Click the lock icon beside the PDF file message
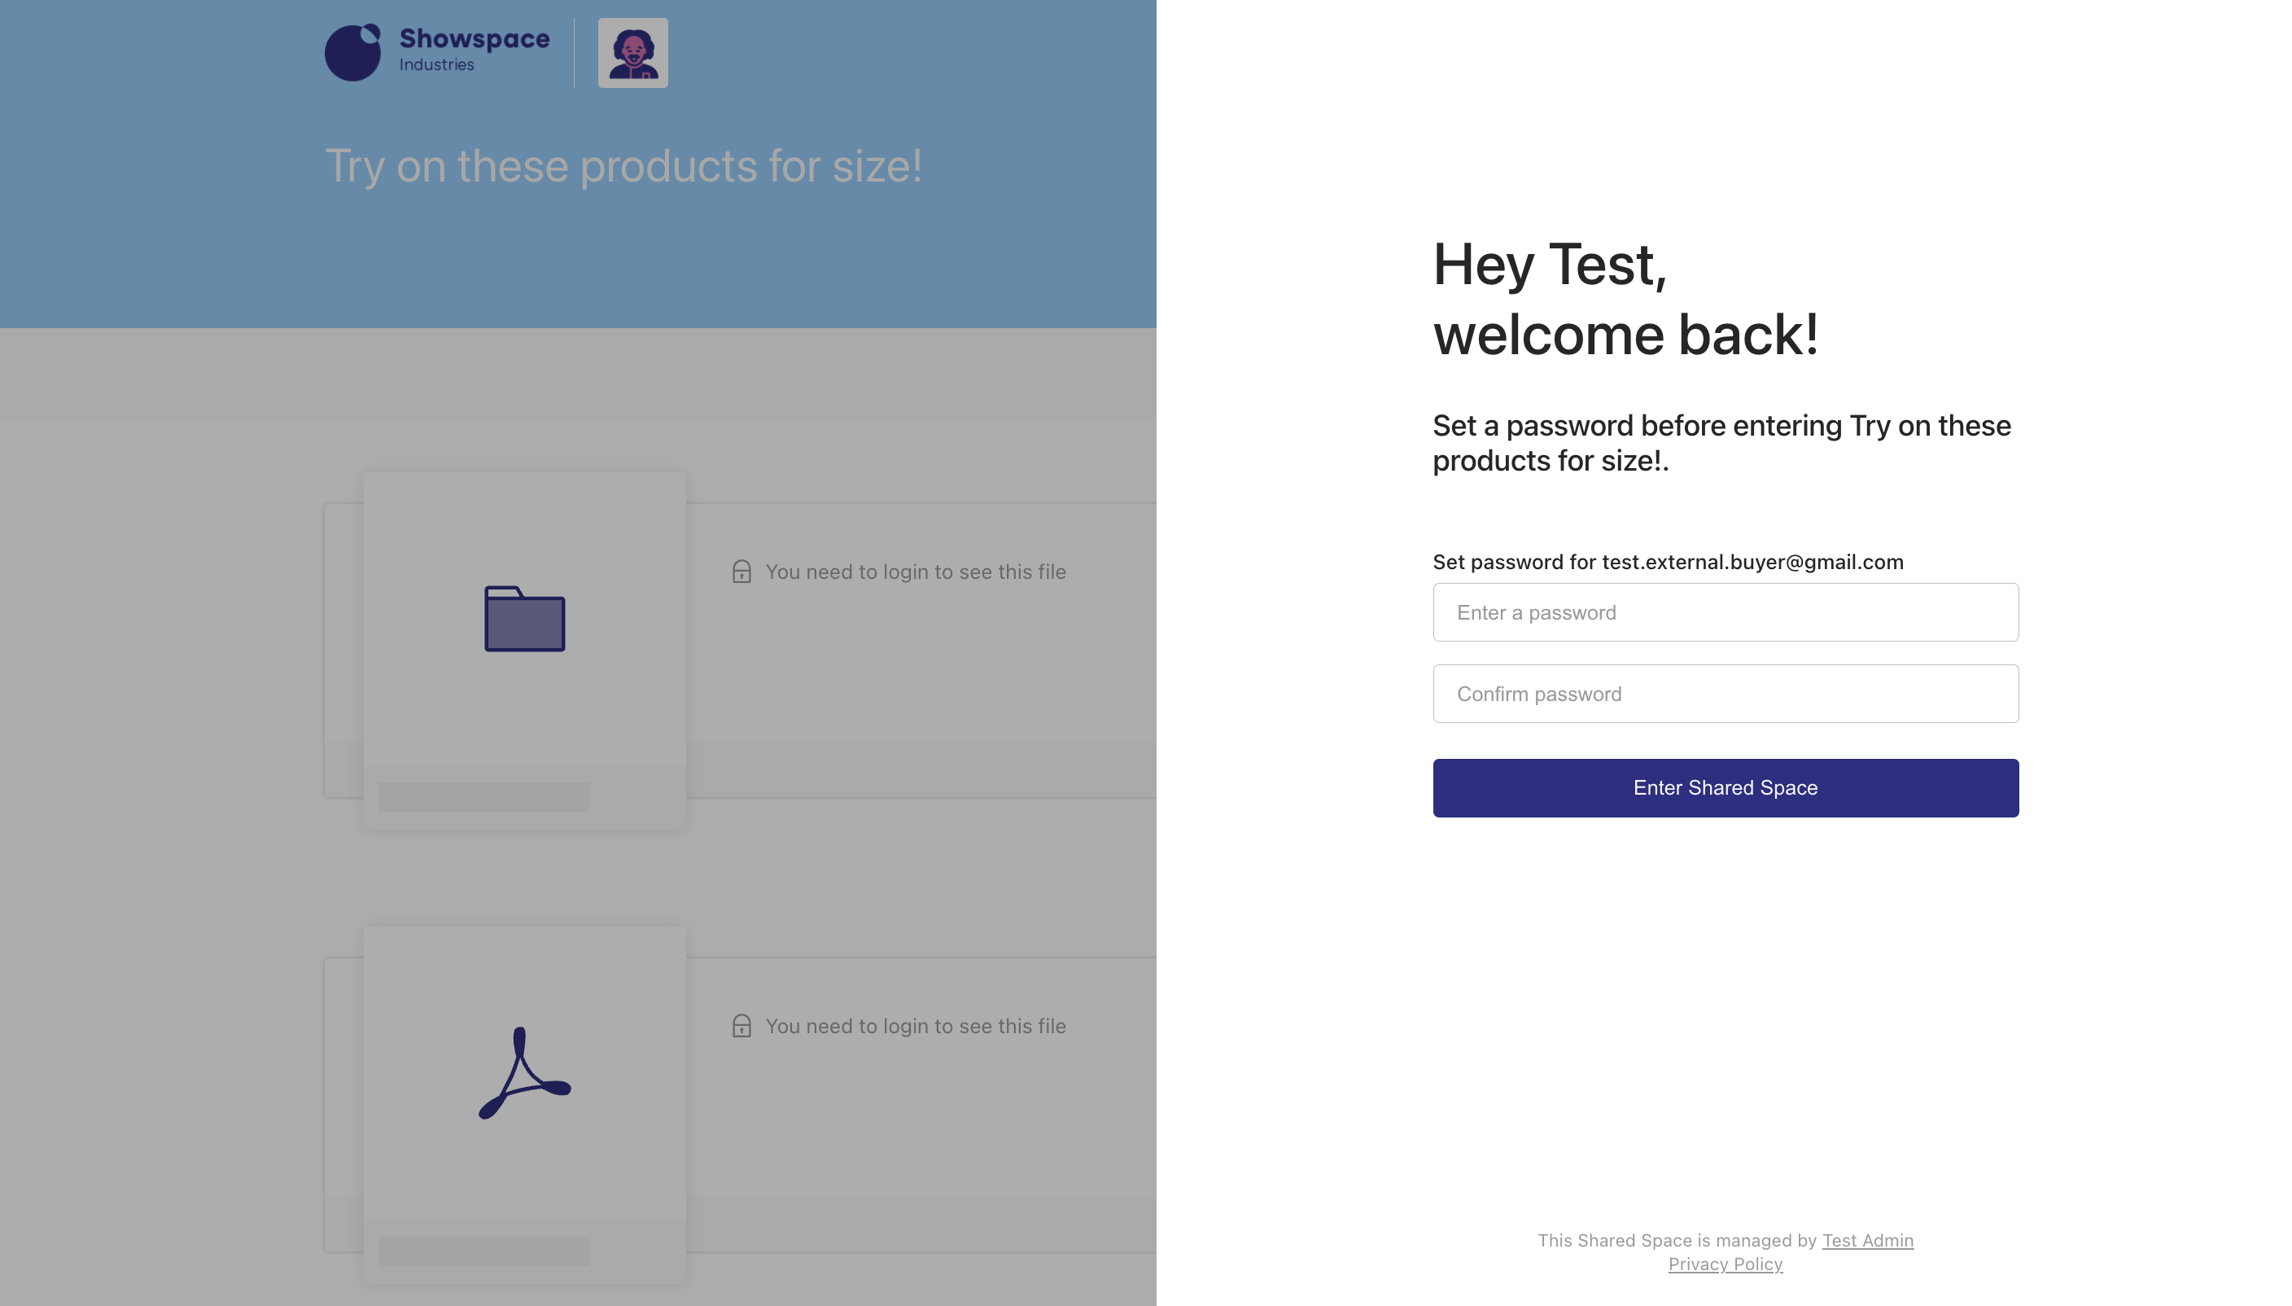This screenshot has width=2292, height=1306. point(741,1025)
